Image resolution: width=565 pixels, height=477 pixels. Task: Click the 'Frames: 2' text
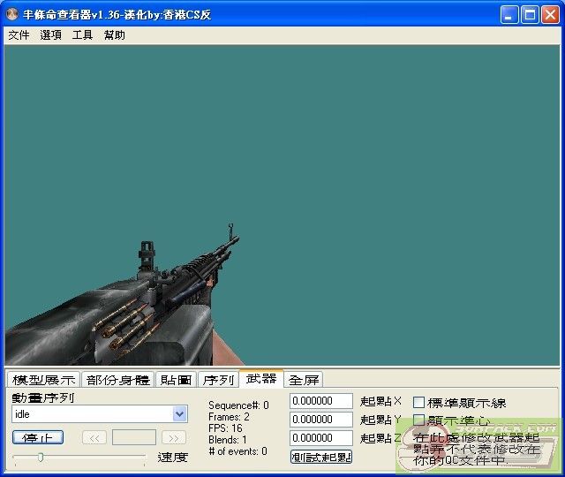[x=229, y=417]
